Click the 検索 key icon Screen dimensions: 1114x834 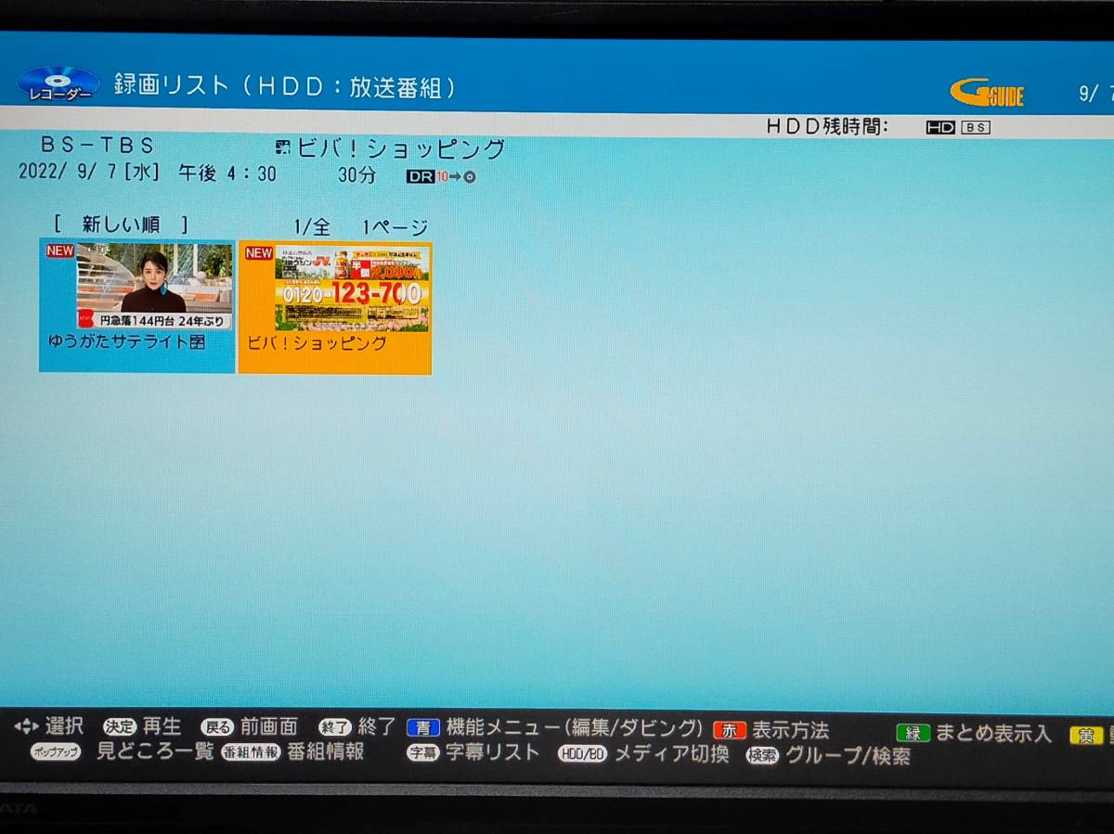point(762,755)
